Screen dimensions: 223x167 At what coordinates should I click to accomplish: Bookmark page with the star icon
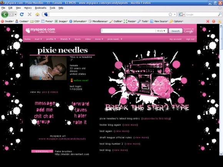(170, 14)
